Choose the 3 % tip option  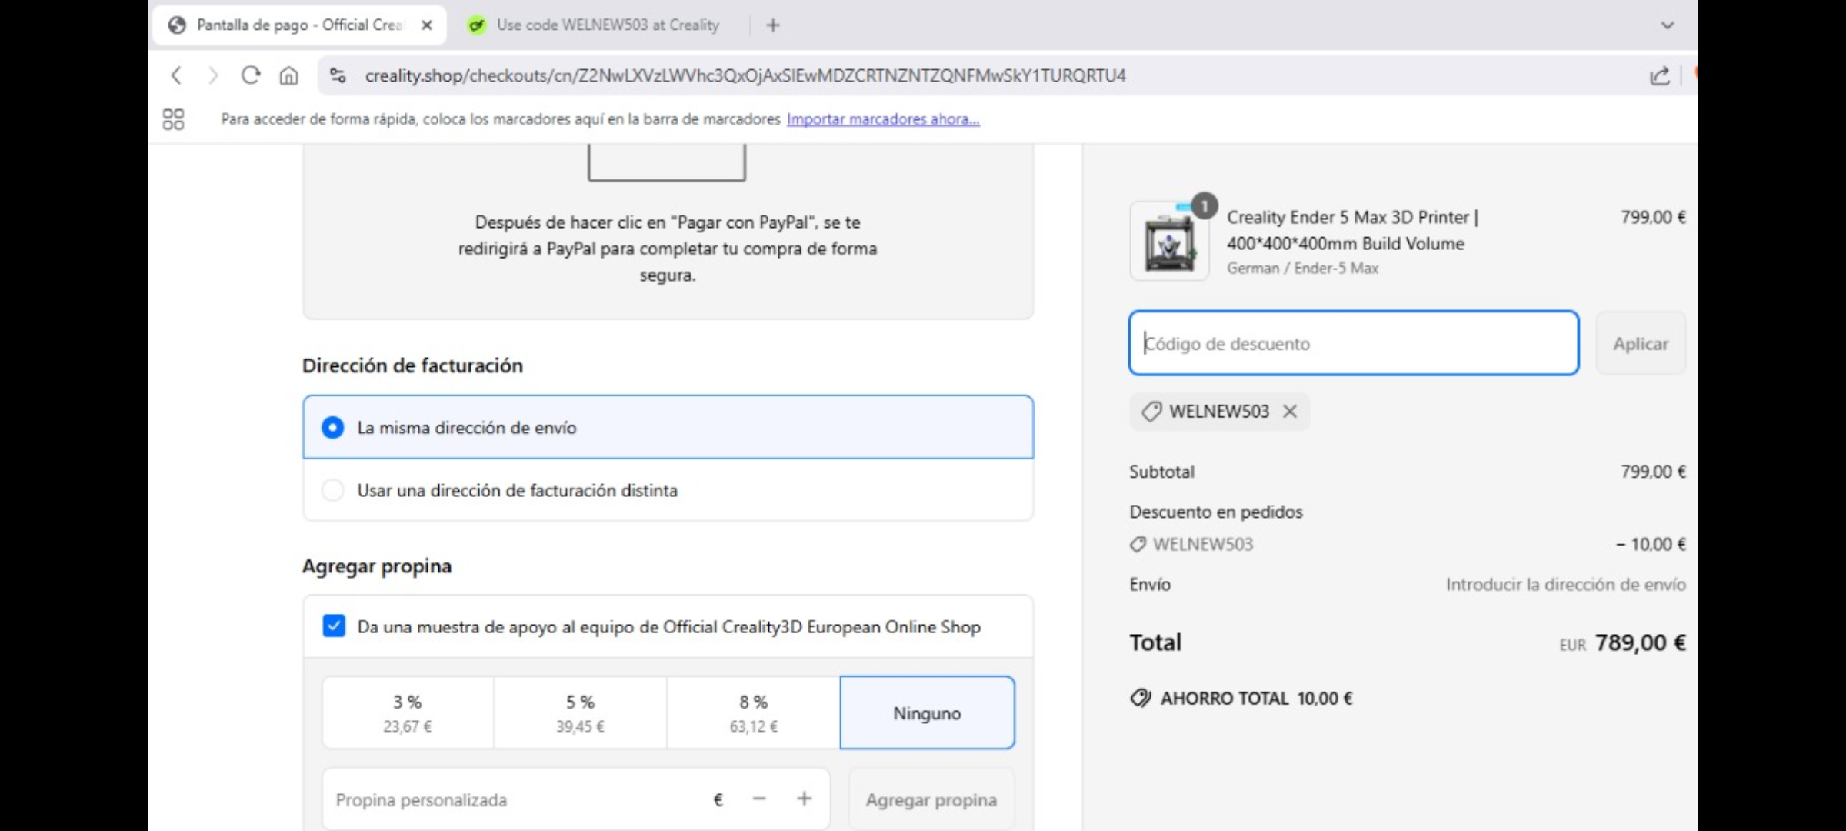tap(408, 713)
